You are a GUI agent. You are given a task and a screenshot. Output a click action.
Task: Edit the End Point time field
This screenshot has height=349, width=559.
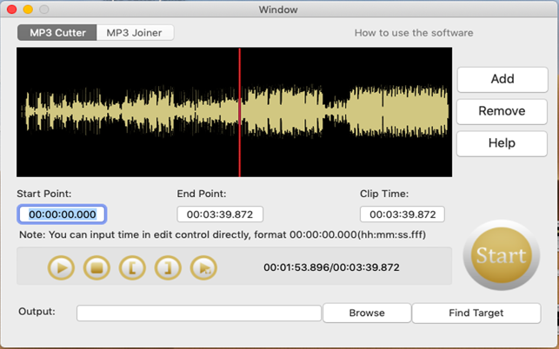click(x=220, y=214)
